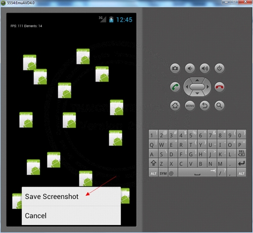Tap the right ALT key
Image resolution: width=253 pixels, height=233 pixels.
point(241,172)
